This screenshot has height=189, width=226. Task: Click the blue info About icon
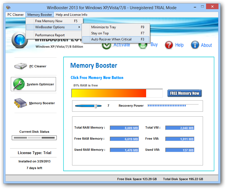[195, 45]
